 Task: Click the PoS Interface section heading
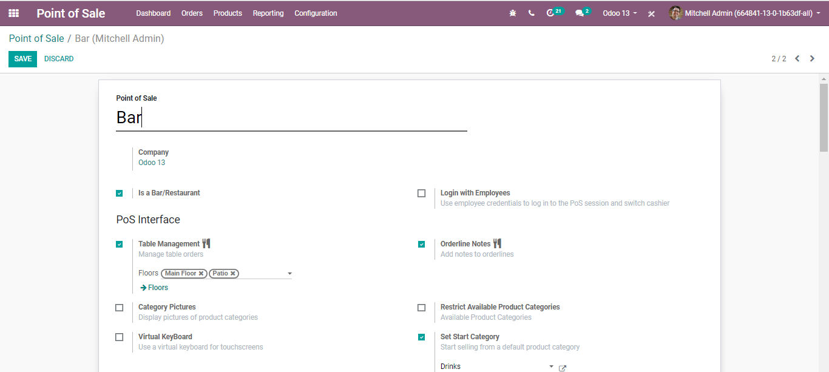[148, 220]
